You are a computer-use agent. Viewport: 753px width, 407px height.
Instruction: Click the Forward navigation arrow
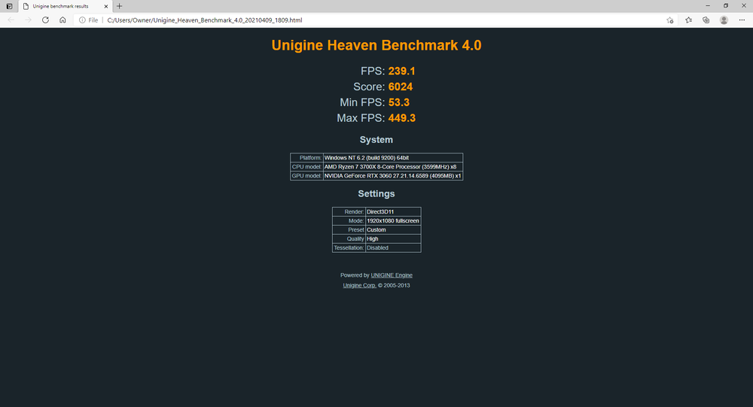pos(28,20)
